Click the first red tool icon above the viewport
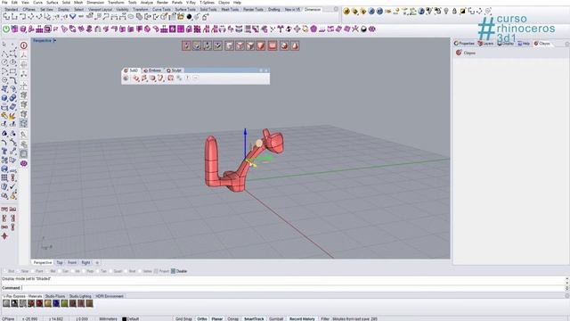Viewport: 570px width, 321px height. pos(186,45)
